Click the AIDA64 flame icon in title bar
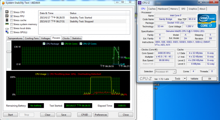The width and height of the screenshot is (220, 120). tap(3, 3)
